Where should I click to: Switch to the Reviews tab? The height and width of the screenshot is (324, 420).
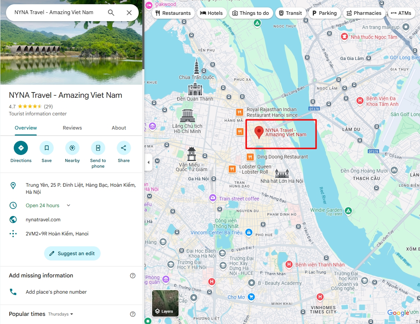coord(72,128)
